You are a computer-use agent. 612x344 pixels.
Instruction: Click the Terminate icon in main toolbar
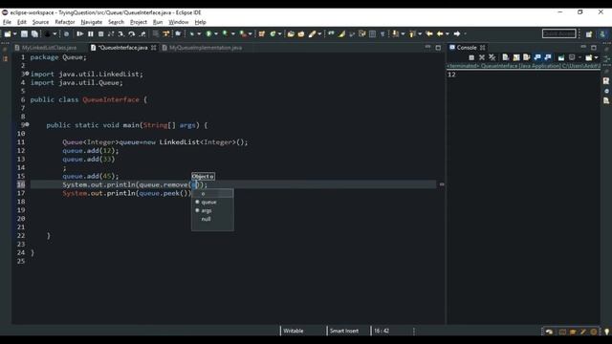coord(100,34)
